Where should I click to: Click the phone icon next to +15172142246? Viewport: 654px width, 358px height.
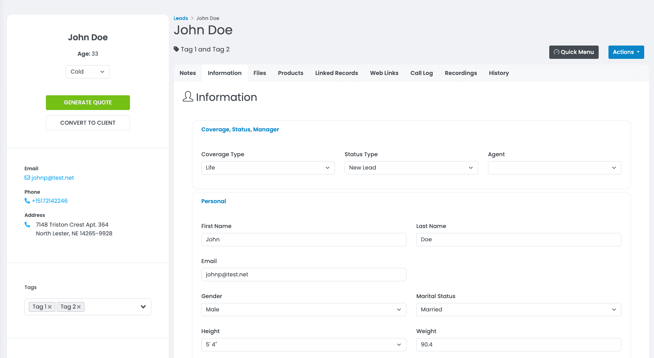27,201
